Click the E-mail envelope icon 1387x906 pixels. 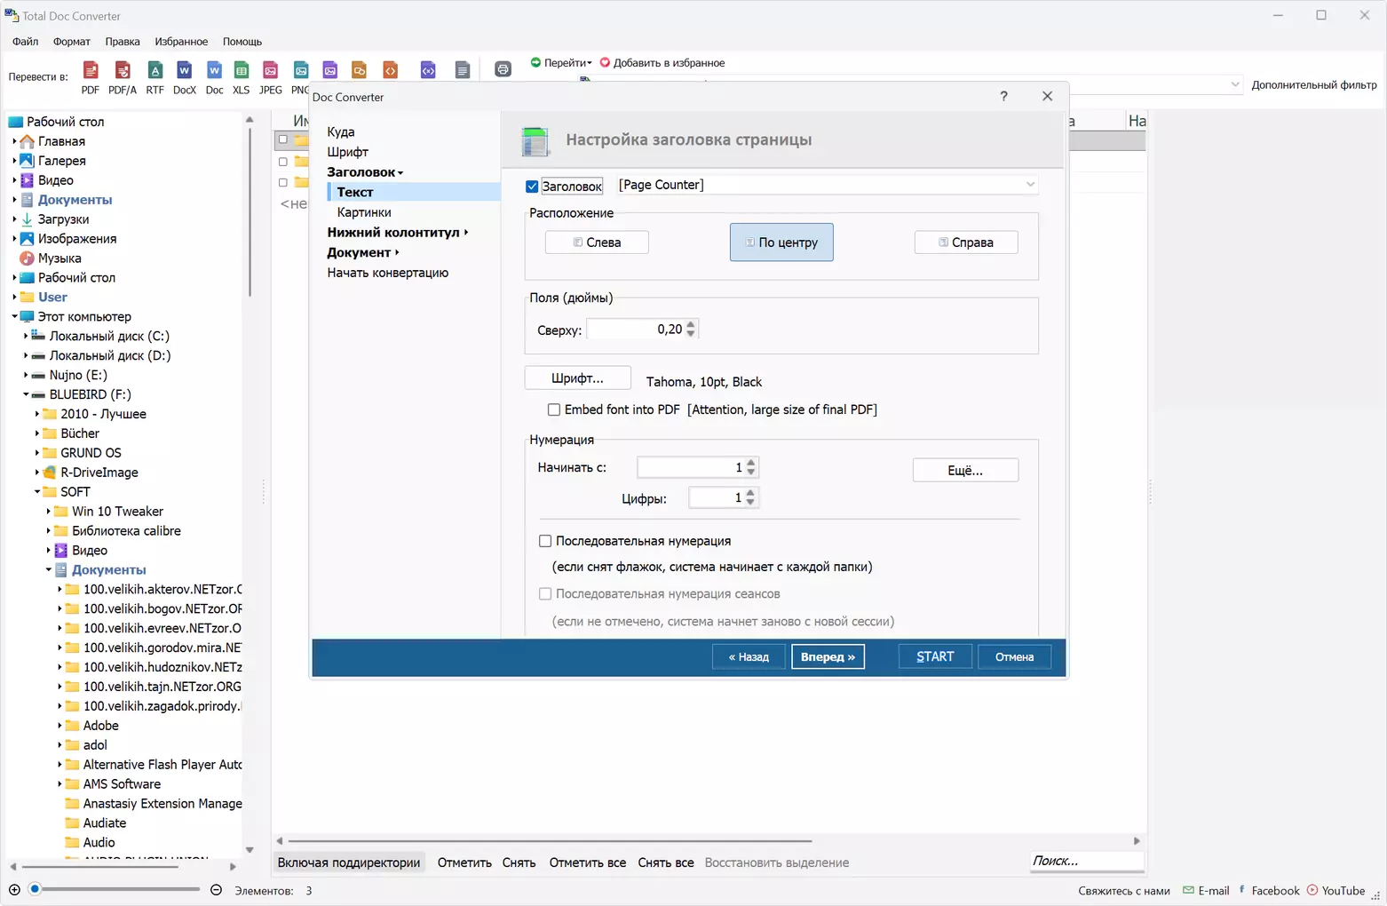pos(1188,890)
